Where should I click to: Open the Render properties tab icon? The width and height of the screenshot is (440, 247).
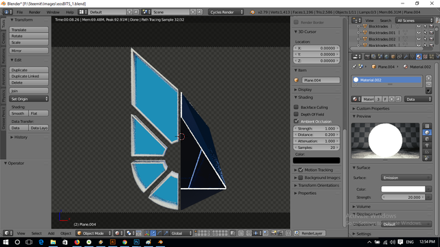[x=367, y=57]
